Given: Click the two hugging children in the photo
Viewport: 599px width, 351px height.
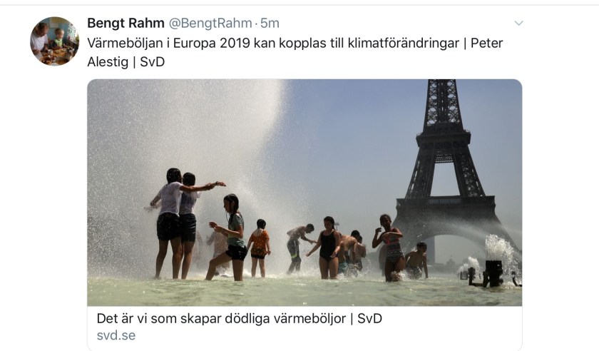Looking at the screenshot, I should pos(180,224).
